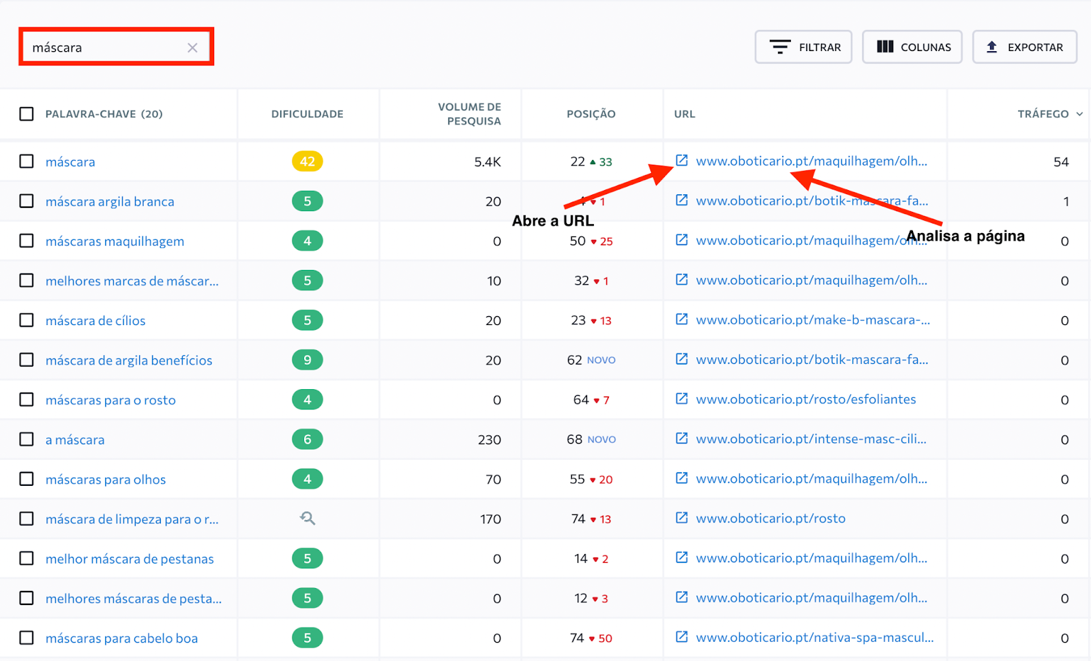Open URL icon for máscaras para o rosto
This screenshot has height=661, width=1091.
pyautogui.click(x=681, y=398)
